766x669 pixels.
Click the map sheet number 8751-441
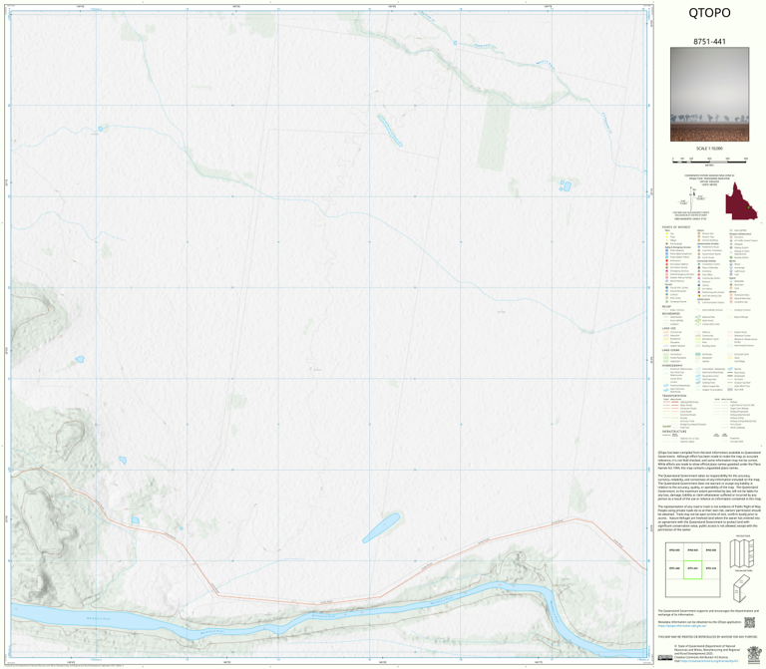pyautogui.click(x=709, y=42)
